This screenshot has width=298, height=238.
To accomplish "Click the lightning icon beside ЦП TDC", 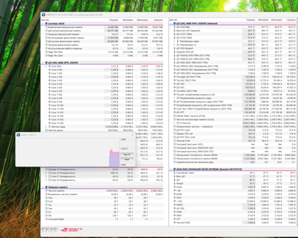I will tap(174, 84).
